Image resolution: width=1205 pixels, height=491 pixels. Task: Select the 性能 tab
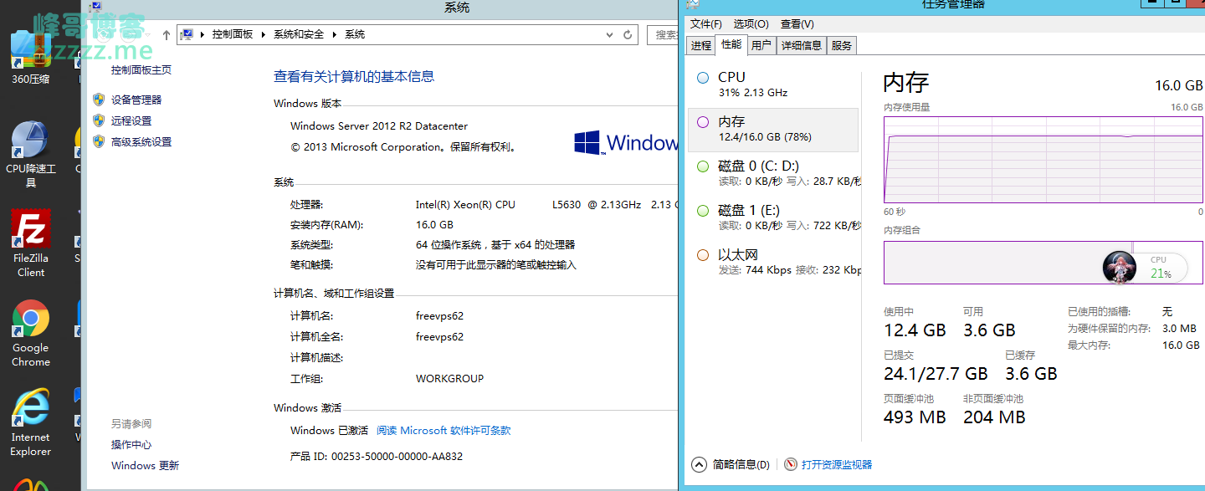[x=731, y=44]
